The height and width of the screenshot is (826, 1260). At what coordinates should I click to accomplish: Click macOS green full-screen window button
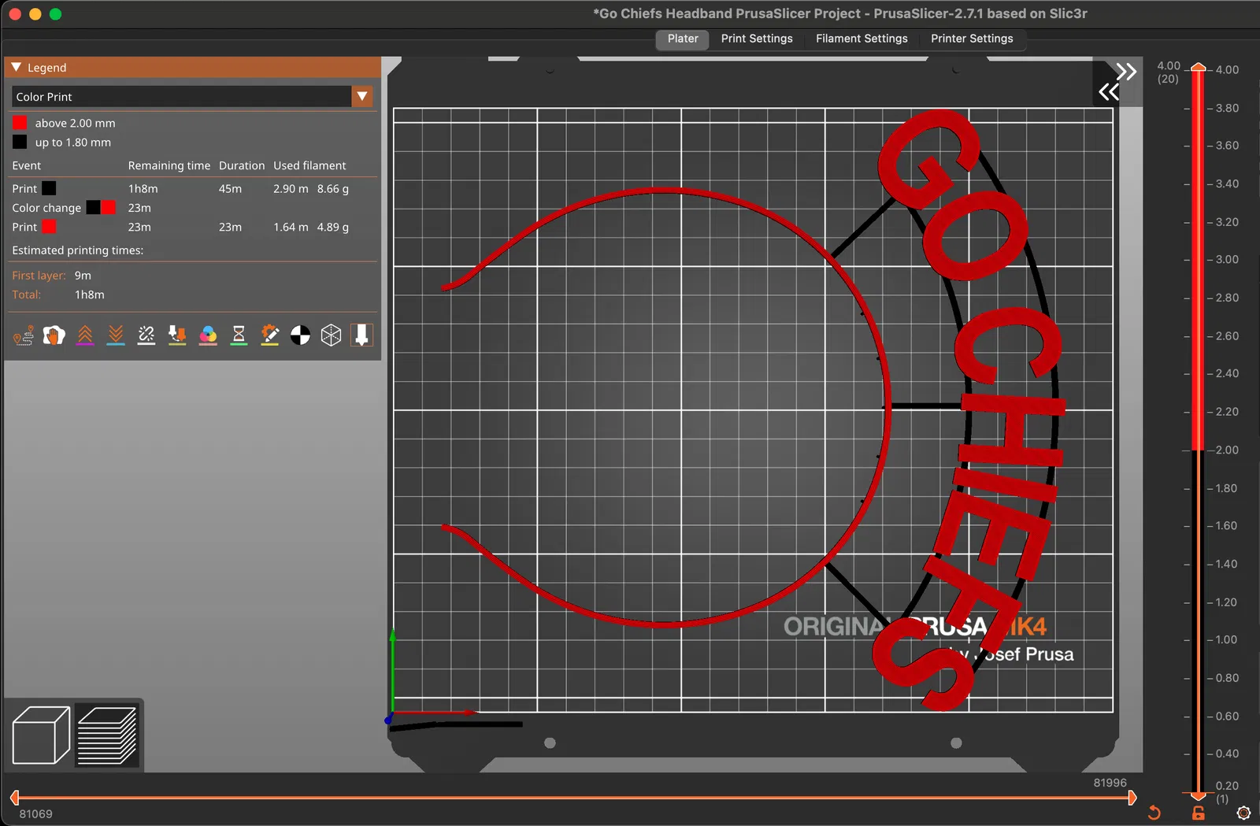[55, 14]
